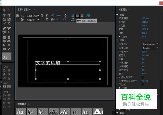Click the 字体大小 value 100.0
This screenshot has width=163, height=115.
pyautogui.click(x=144, y=52)
